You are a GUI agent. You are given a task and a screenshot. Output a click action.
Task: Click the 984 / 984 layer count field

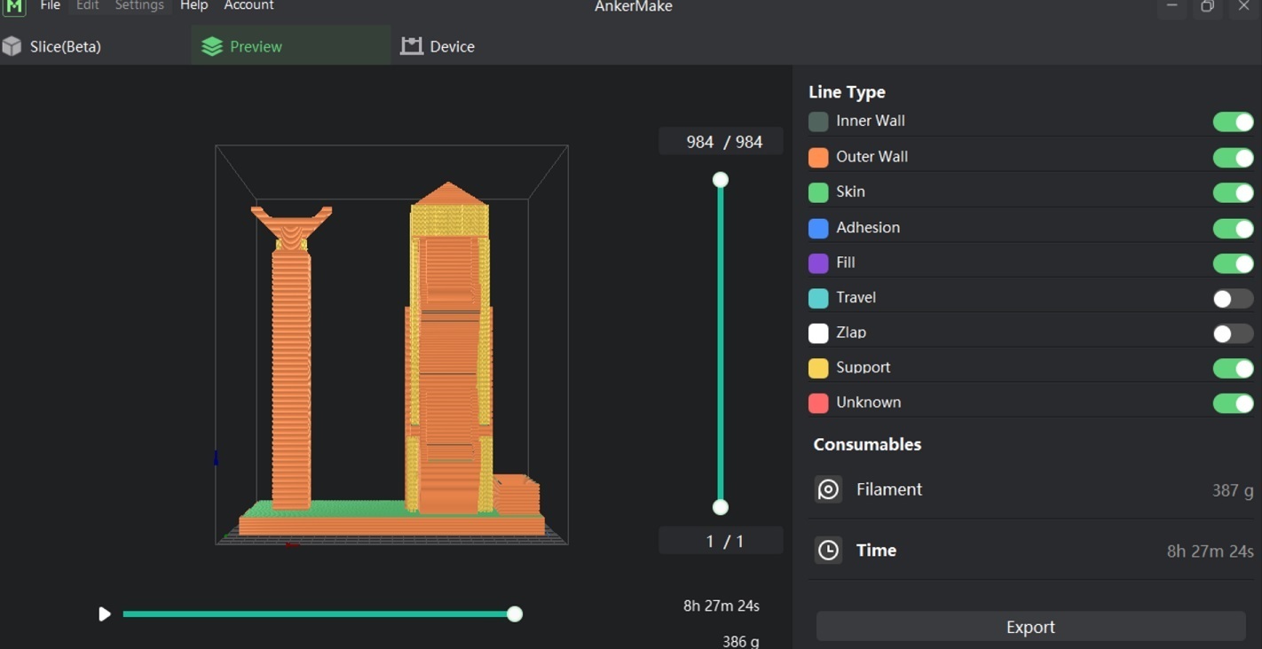pos(721,142)
